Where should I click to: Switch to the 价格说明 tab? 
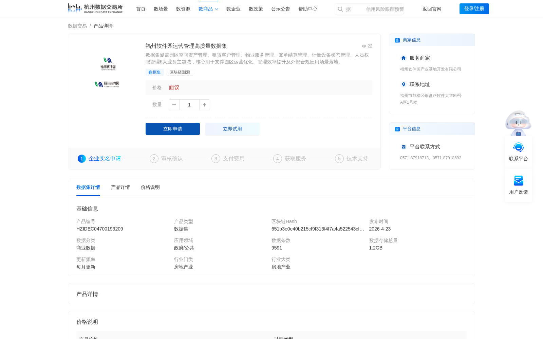point(150,187)
